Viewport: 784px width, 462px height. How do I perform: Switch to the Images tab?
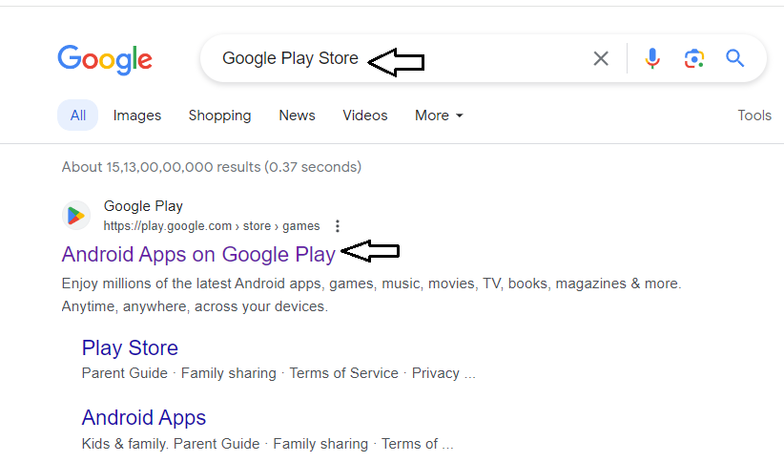click(x=137, y=115)
